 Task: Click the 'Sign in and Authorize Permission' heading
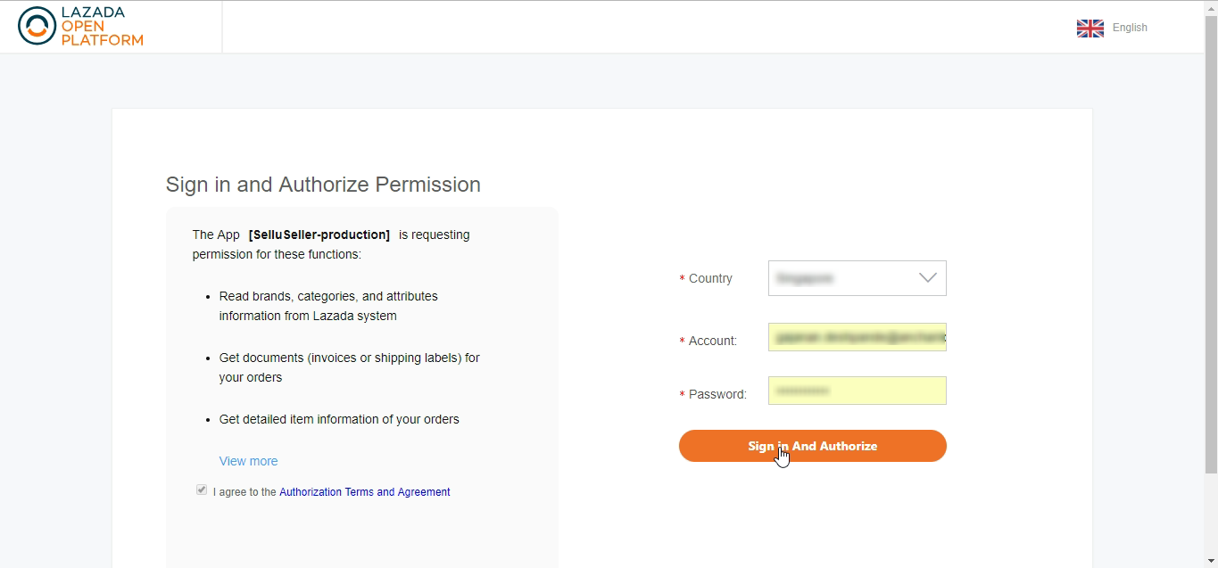click(x=323, y=185)
